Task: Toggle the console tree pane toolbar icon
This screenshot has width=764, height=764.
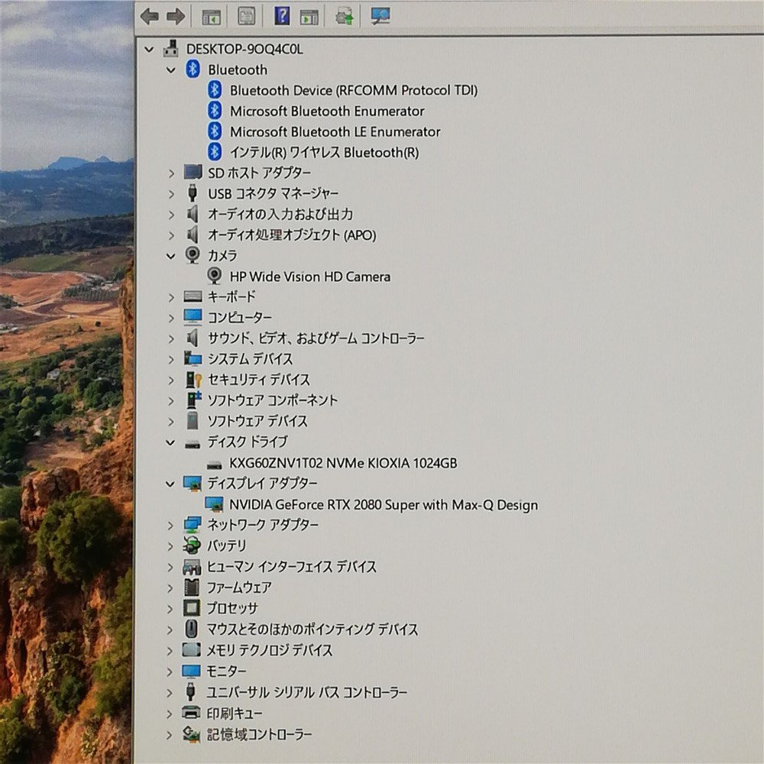Action: [x=212, y=17]
